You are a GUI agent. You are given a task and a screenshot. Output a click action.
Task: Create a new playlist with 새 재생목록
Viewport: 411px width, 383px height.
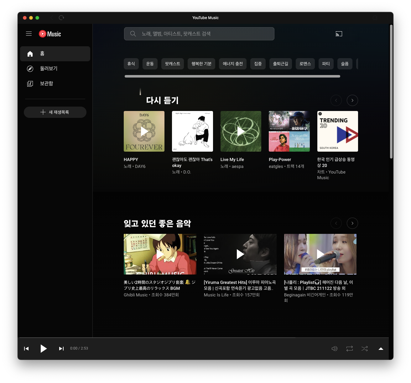click(55, 112)
